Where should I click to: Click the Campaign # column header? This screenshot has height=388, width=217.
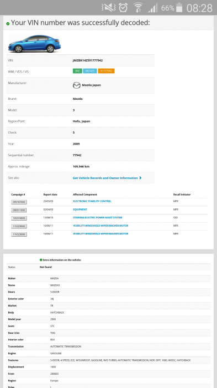click(x=18, y=195)
